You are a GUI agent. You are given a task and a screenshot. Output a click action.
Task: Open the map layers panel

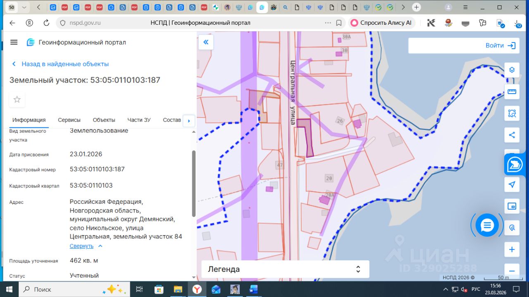tap(512, 70)
